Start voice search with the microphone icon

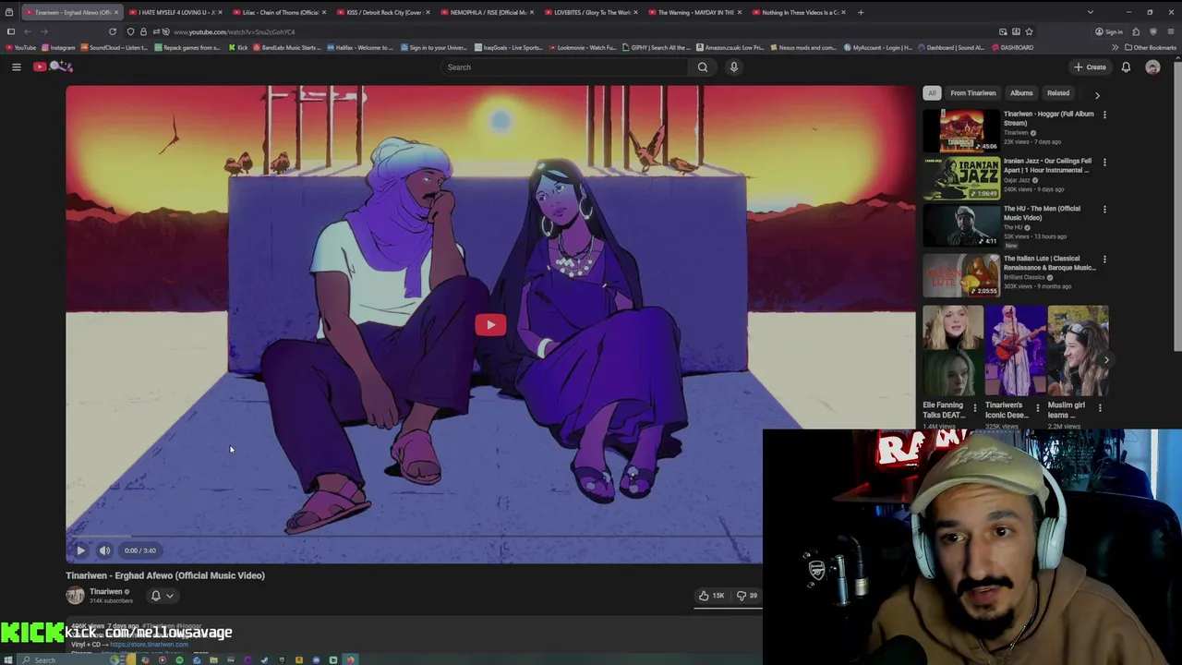click(734, 66)
